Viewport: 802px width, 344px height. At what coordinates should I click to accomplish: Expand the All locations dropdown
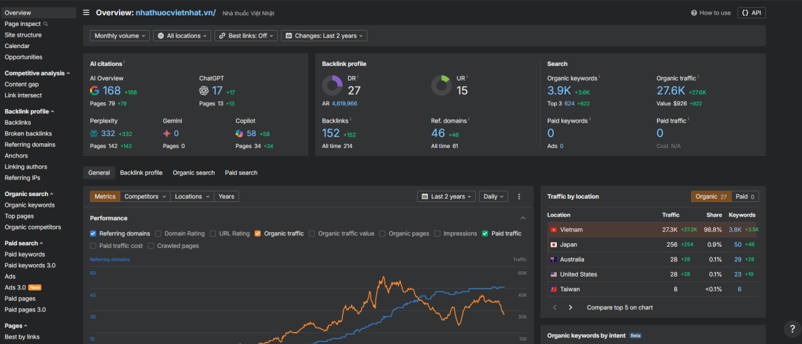click(182, 36)
